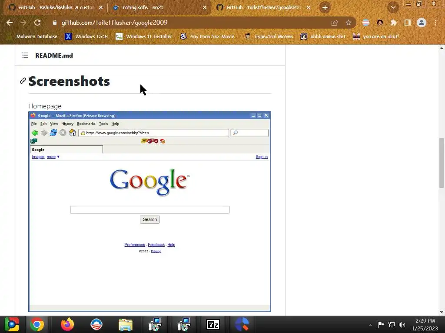Open the Chrome profile avatar
The height and width of the screenshot is (333, 445).
tap(422, 23)
